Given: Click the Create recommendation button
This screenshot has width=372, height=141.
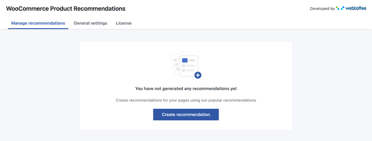Looking at the screenshot, I should (x=186, y=115).
